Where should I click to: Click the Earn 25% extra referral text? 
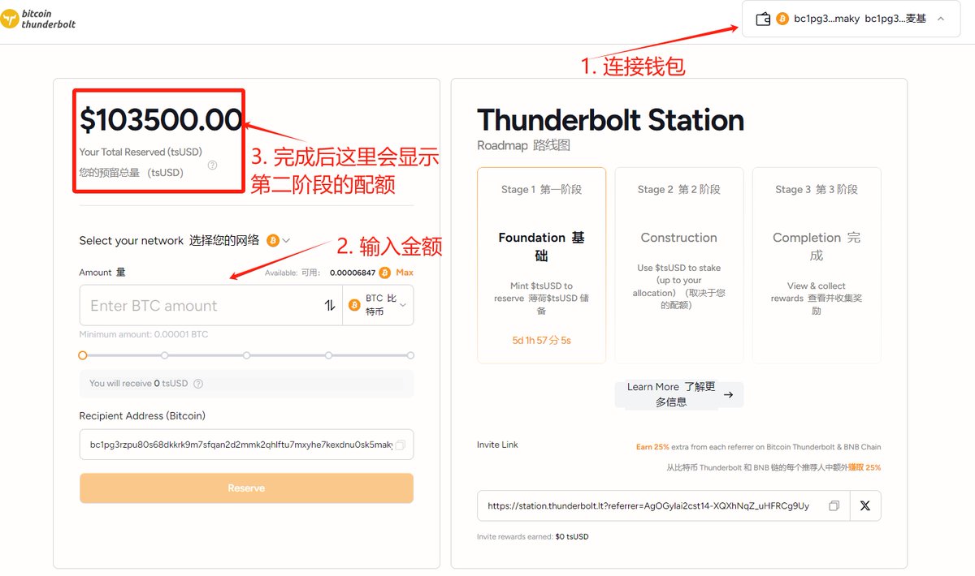click(758, 447)
